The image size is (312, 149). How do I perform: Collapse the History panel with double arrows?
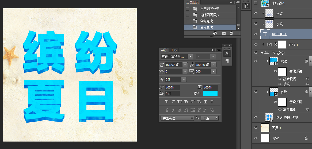pyautogui.click(x=231, y=2)
